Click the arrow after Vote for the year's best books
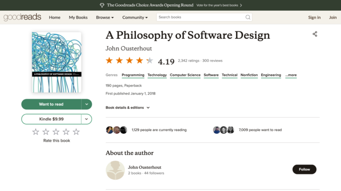Screen dimensions: 341x191 [x=241, y=5]
